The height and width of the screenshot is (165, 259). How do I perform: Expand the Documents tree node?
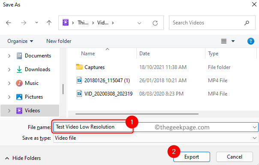9,56
